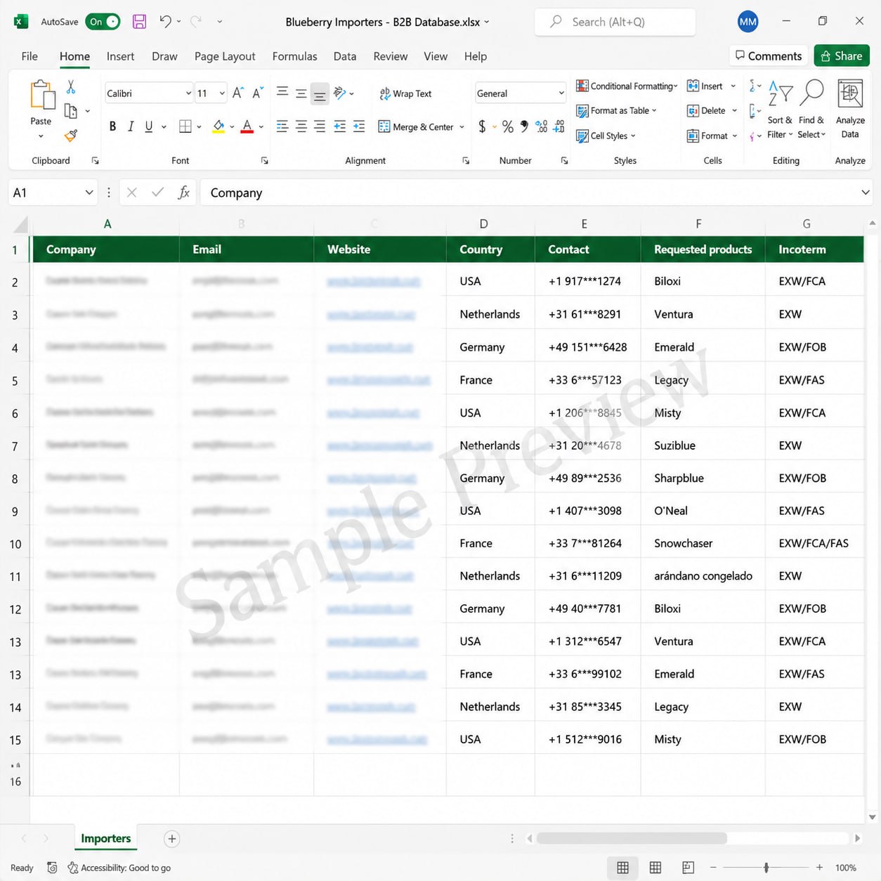Open the File menu

point(30,56)
